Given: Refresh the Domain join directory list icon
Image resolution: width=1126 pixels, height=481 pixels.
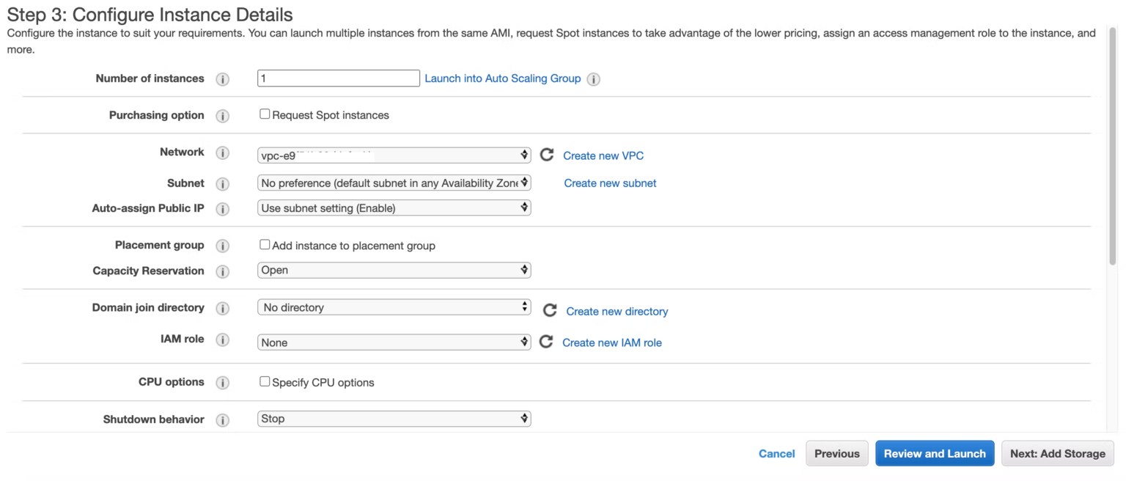Looking at the screenshot, I should point(549,309).
